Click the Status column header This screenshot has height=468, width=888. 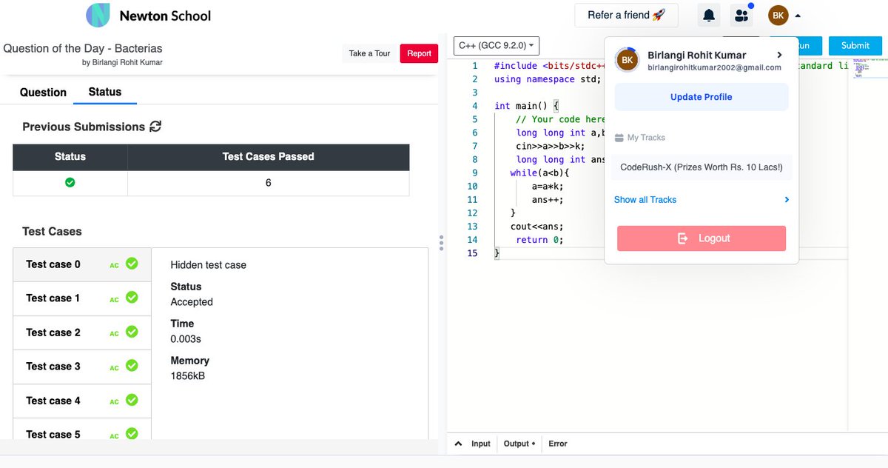[x=70, y=156]
